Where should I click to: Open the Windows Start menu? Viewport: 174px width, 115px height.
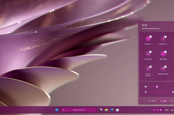57,110
